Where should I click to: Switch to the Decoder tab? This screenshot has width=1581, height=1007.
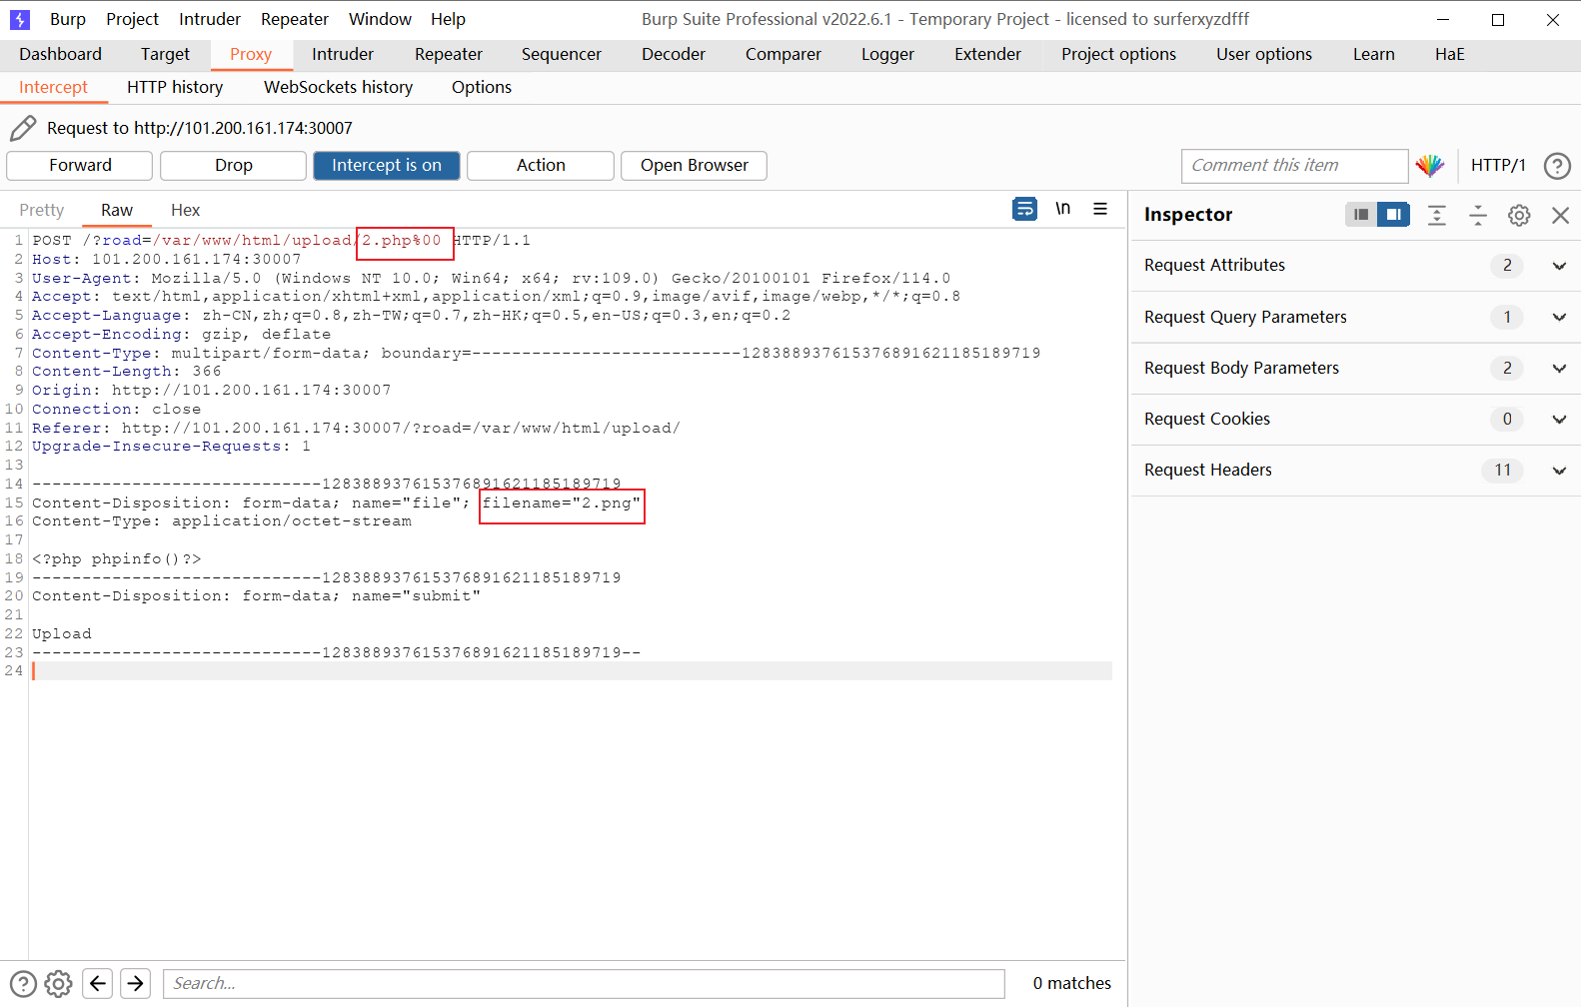point(674,54)
